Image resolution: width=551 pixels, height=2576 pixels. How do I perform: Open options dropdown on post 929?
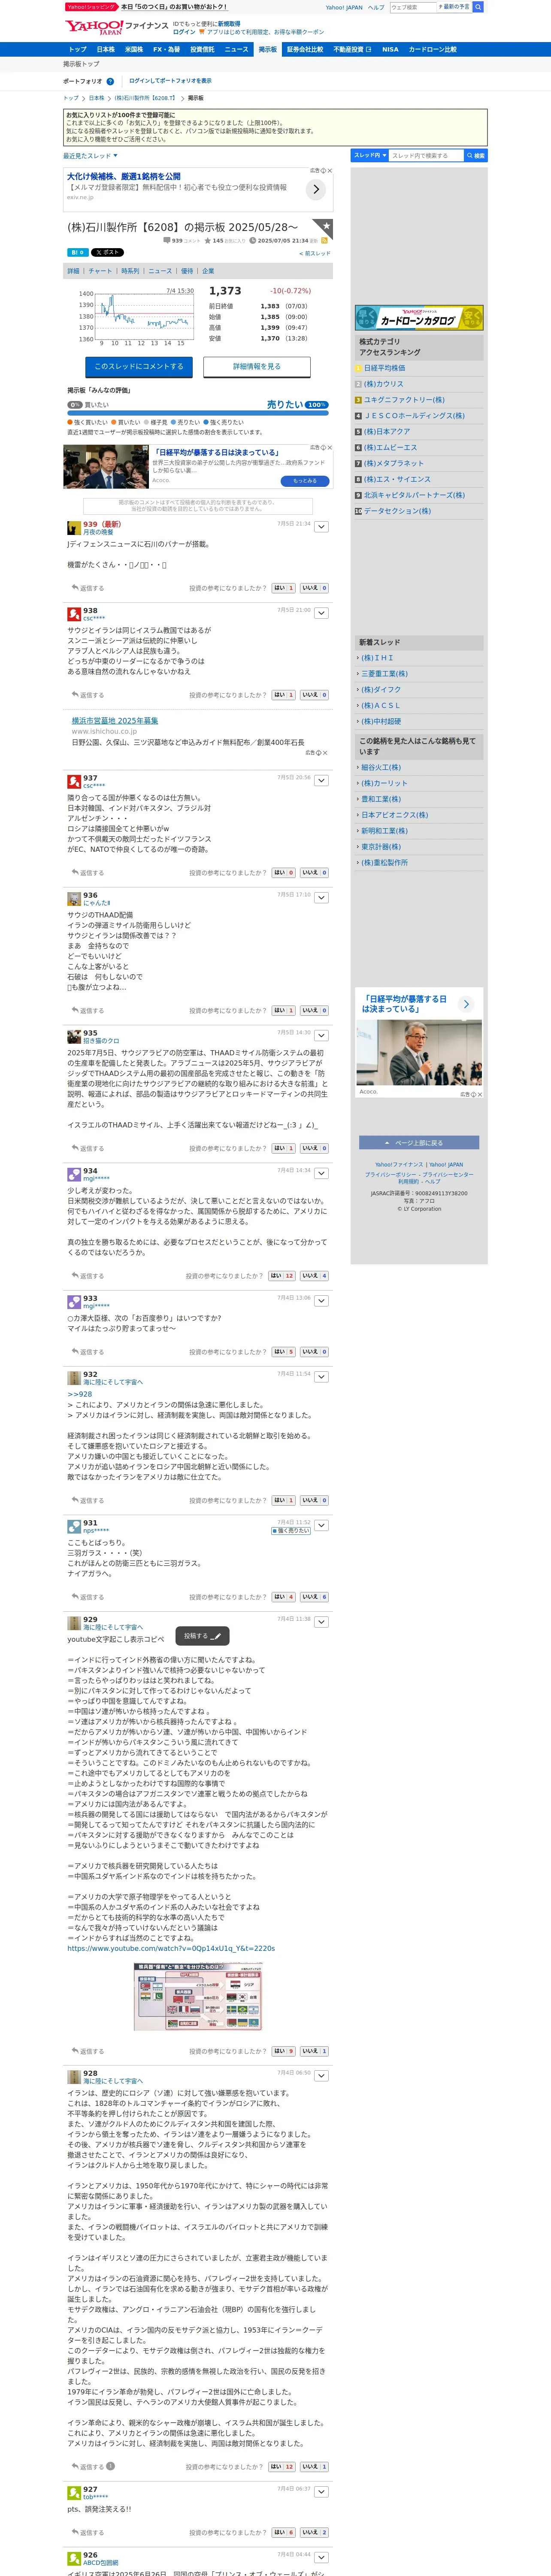(322, 1622)
